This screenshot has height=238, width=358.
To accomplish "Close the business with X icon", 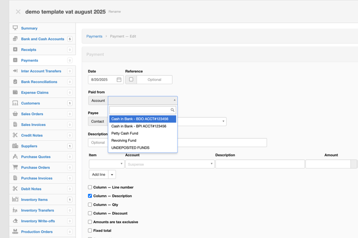I will coord(18,12).
